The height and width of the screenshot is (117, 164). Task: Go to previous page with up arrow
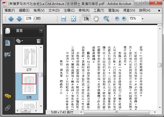tap(11, 19)
